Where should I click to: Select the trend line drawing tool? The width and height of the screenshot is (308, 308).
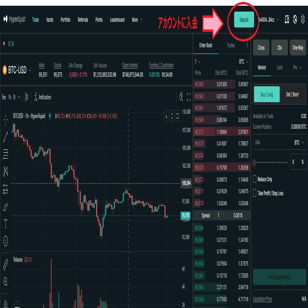pos(6,137)
